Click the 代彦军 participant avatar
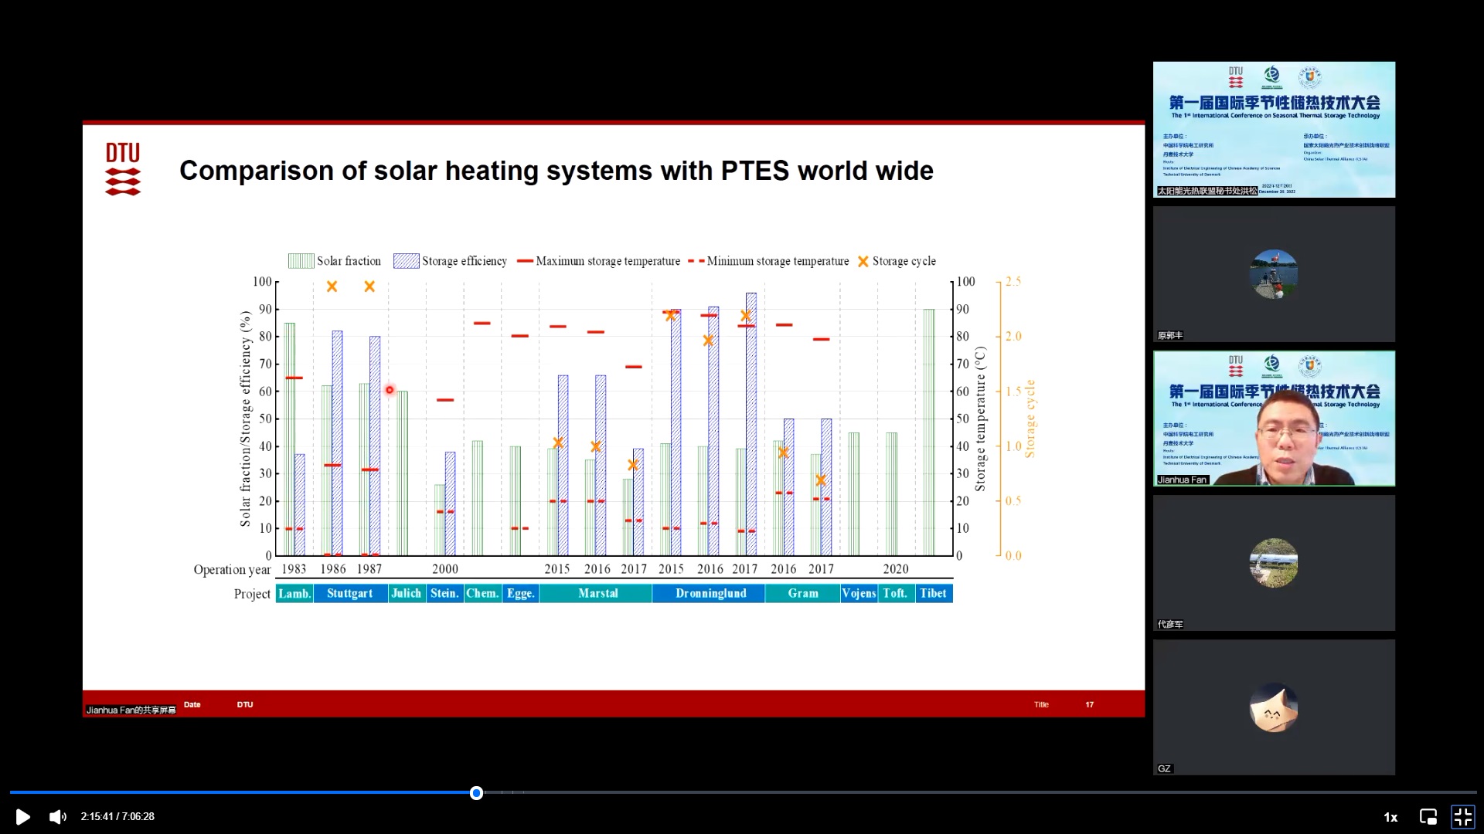 pos(1274,563)
